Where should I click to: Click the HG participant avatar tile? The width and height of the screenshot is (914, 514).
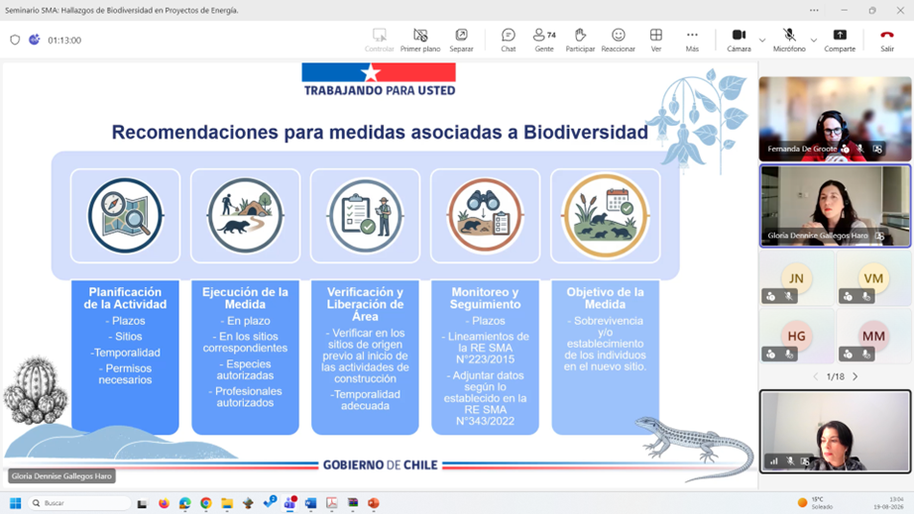point(796,336)
